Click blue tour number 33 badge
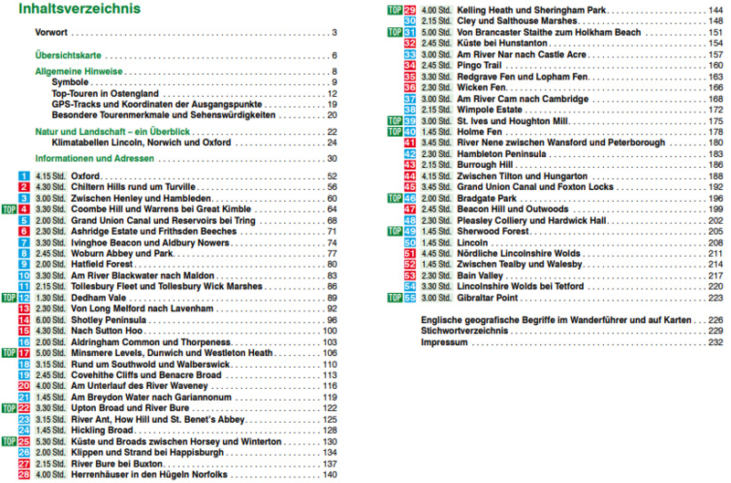731x483 pixels. pyautogui.click(x=409, y=55)
